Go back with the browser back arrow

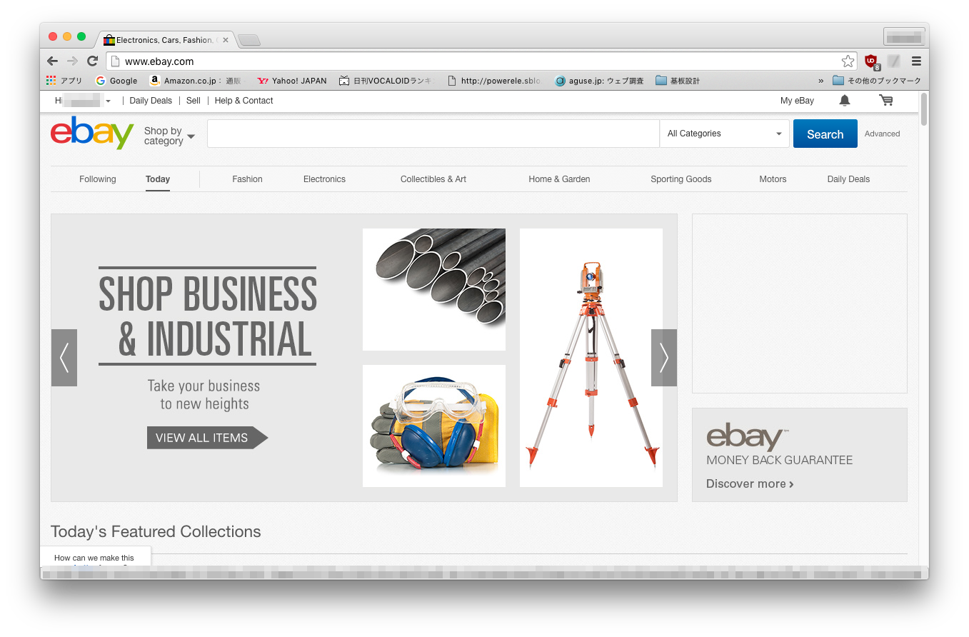point(53,61)
